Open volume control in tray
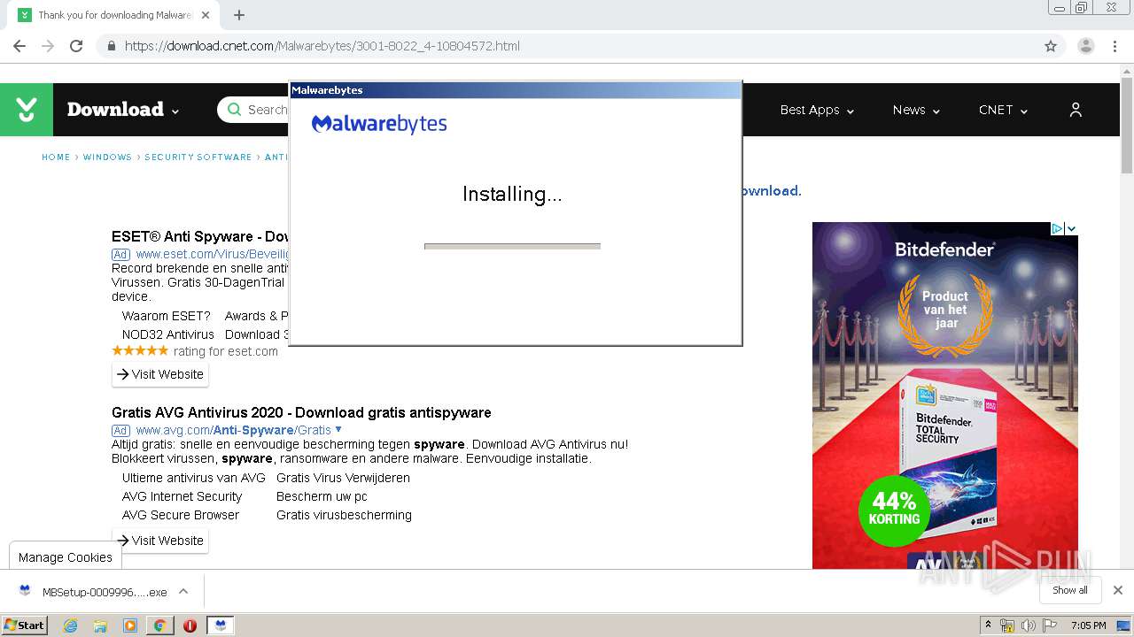This screenshot has width=1134, height=637. click(x=1029, y=625)
